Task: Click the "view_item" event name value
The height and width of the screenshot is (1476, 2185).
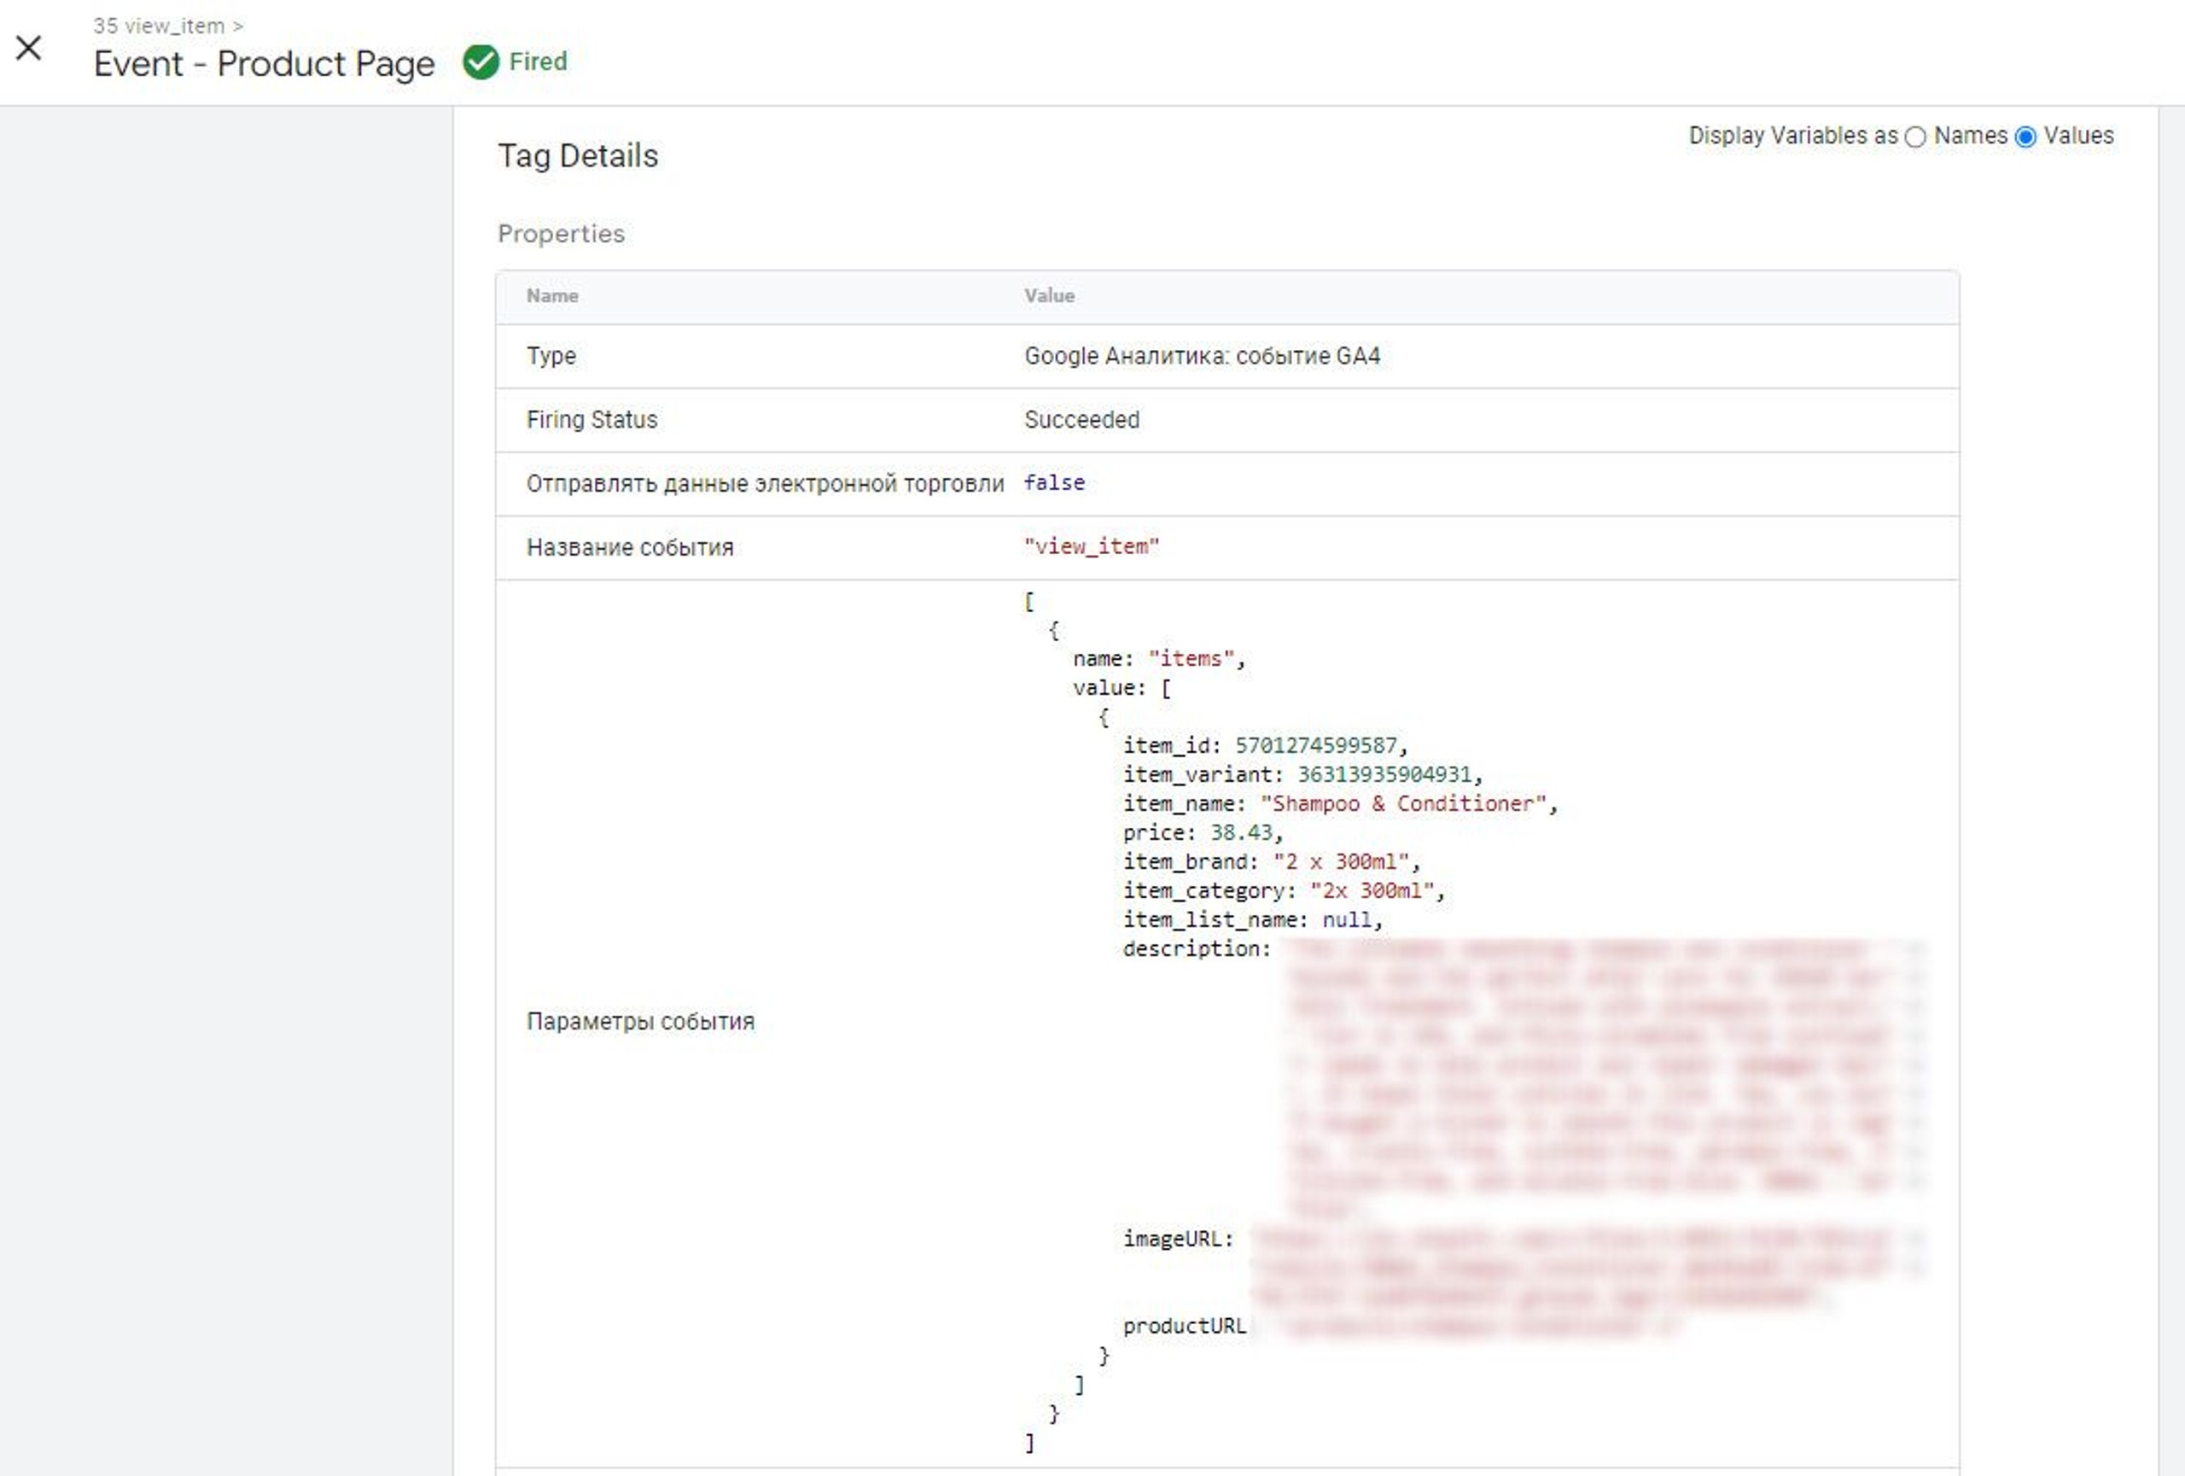Action: tap(1091, 546)
